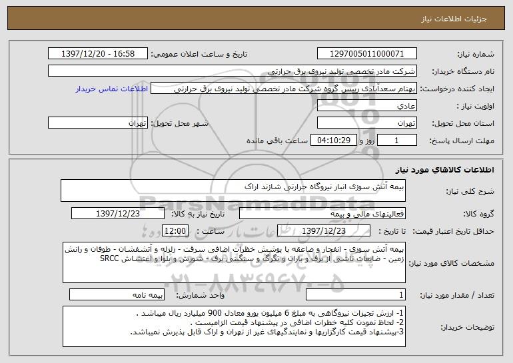Select the مشخصات کالای مورد نیاز text area

pyautogui.click(x=234, y=262)
